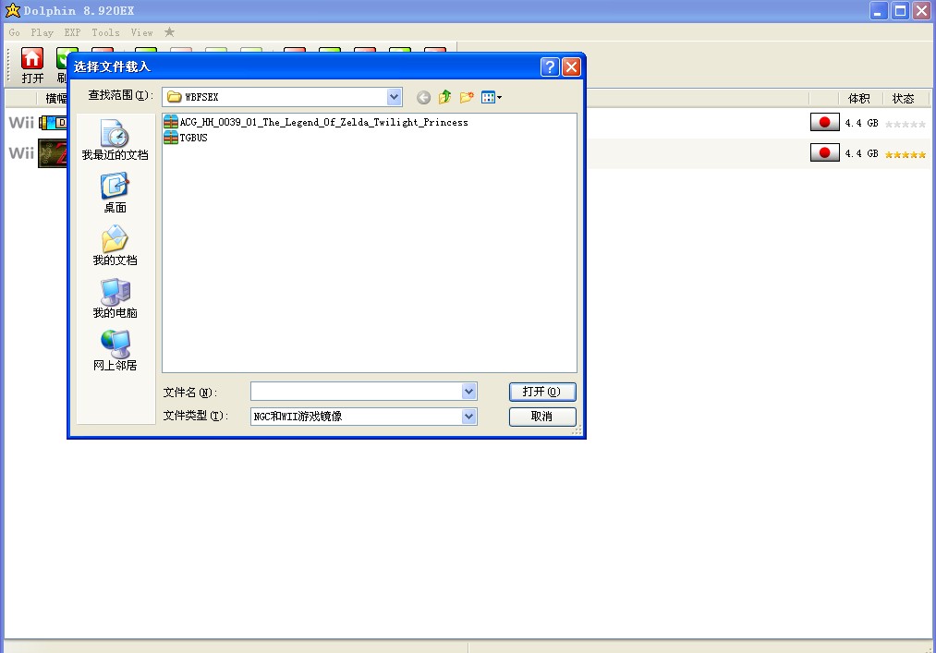Click the Zelda game banner thumbnail
This screenshot has width=936, height=653.
pyautogui.click(x=53, y=153)
